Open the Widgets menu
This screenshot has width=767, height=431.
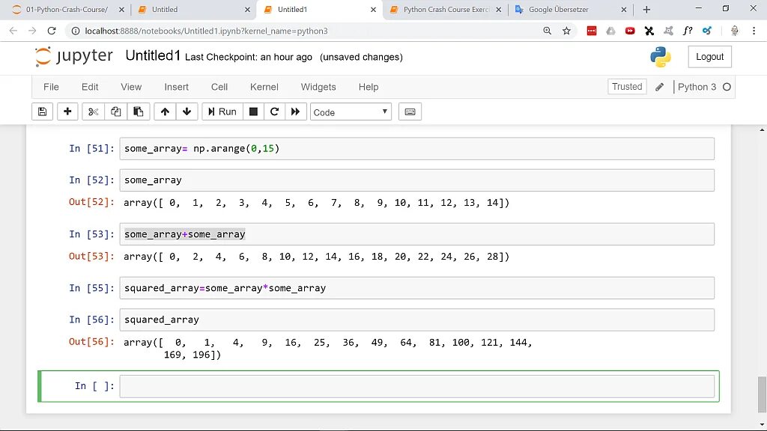(318, 87)
